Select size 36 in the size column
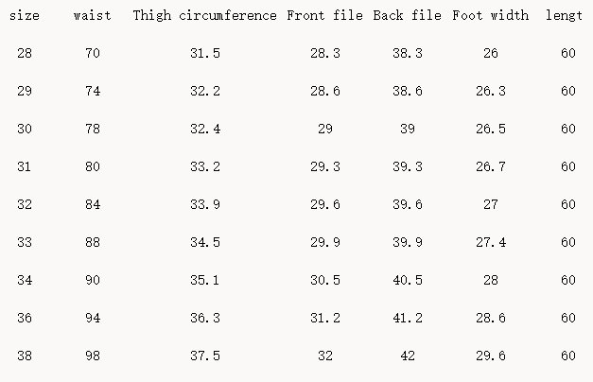The image size is (593, 382). pyautogui.click(x=24, y=319)
